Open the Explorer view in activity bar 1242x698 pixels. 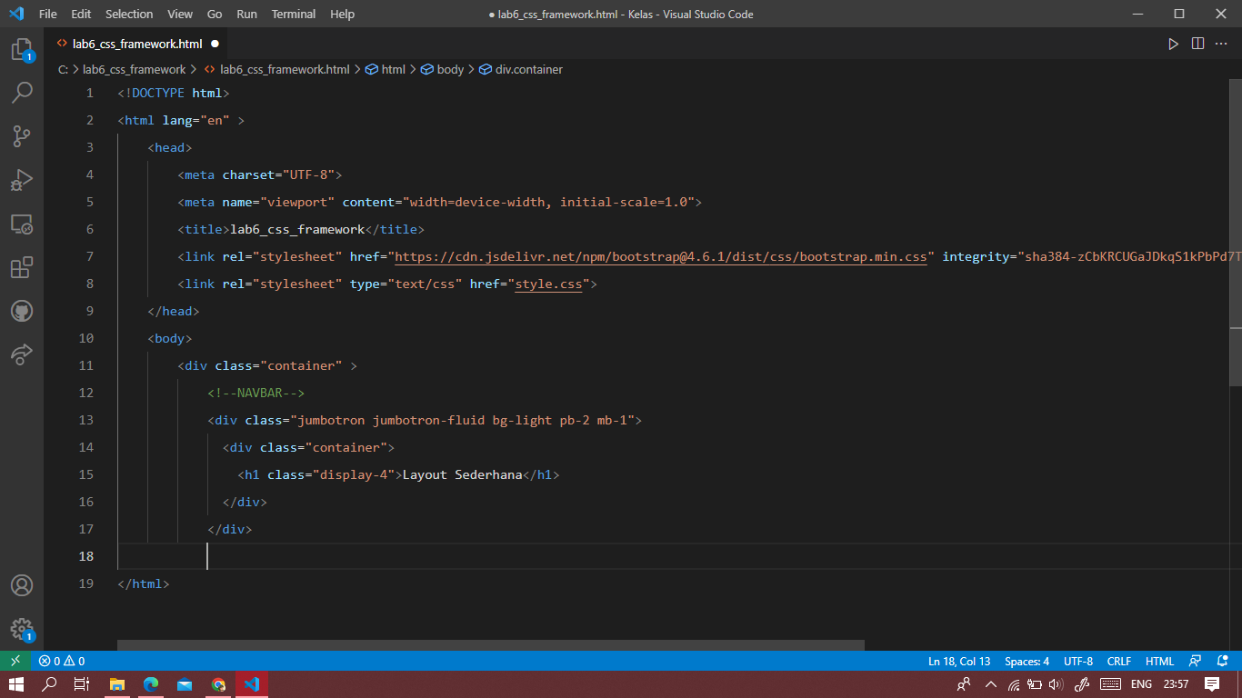[x=22, y=50]
